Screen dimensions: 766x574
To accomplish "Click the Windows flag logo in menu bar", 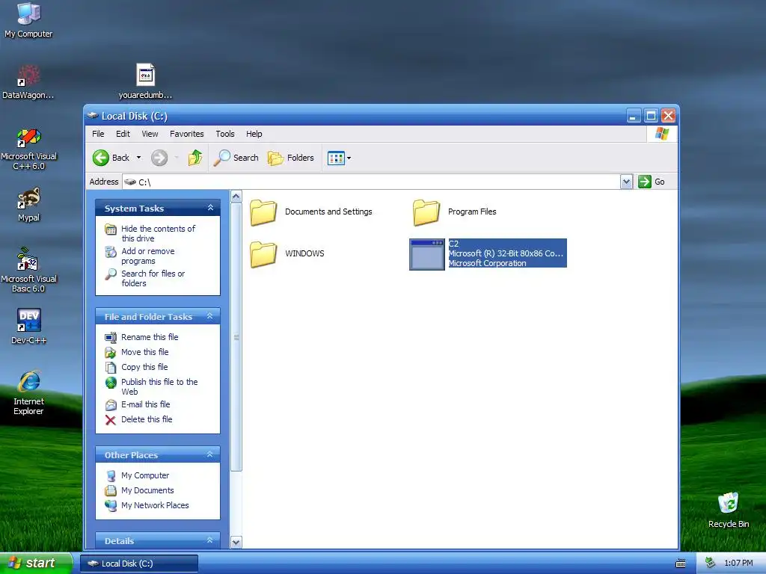I will [661, 133].
